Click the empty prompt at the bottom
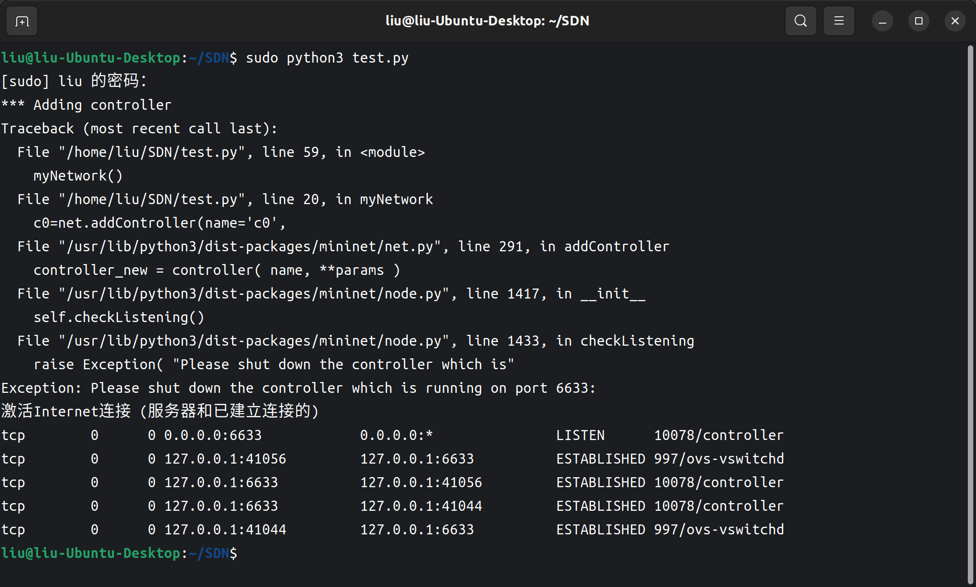 tap(119, 553)
